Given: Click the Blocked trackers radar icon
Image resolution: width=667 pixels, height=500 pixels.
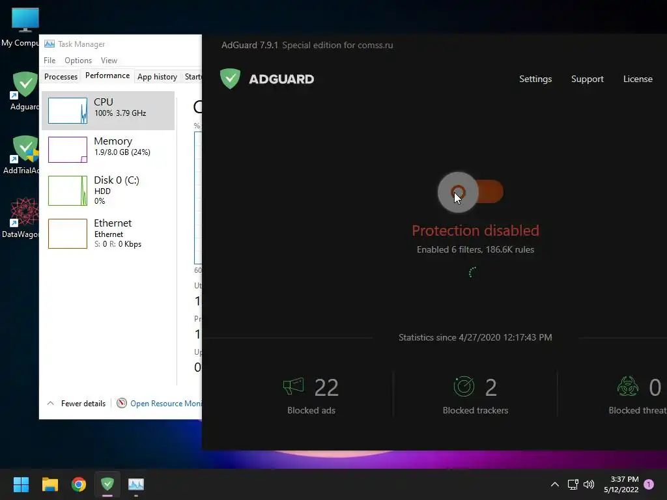Looking at the screenshot, I should (464, 387).
